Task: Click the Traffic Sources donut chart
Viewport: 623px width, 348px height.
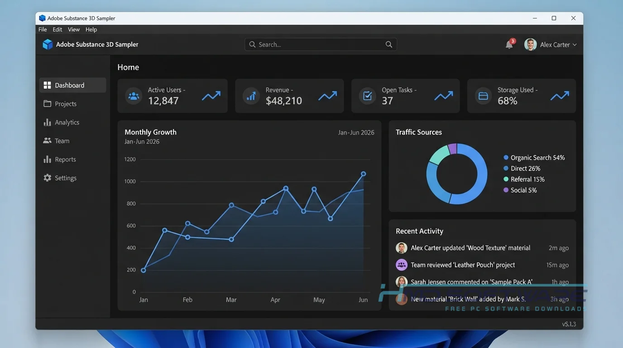Action: point(457,174)
